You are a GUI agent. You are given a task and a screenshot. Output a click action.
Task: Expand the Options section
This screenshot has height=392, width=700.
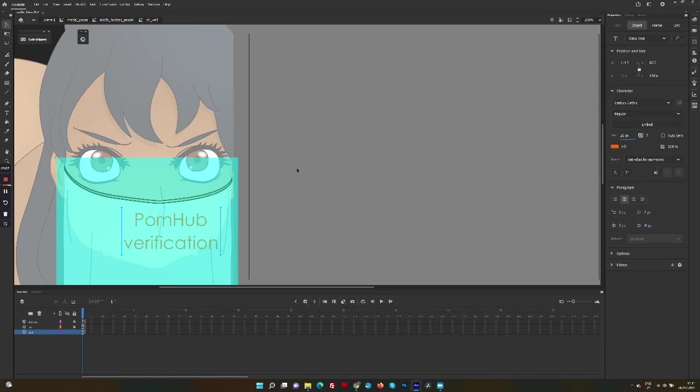(612, 253)
